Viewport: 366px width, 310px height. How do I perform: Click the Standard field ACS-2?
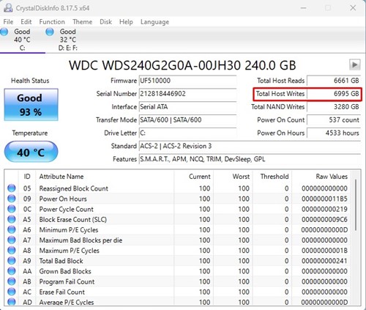tap(250, 146)
